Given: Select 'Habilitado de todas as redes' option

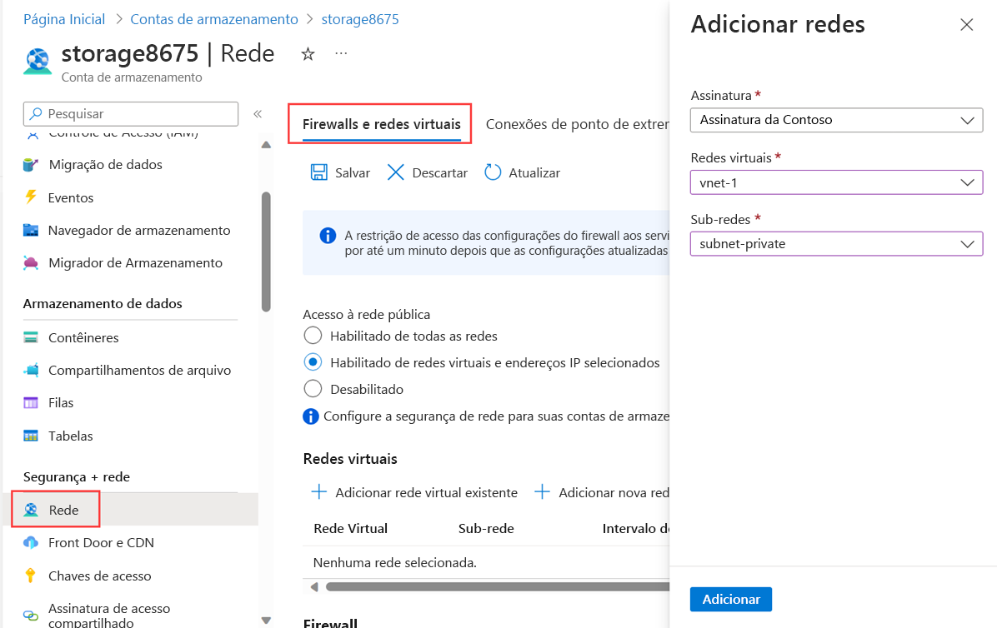Looking at the screenshot, I should 313,335.
